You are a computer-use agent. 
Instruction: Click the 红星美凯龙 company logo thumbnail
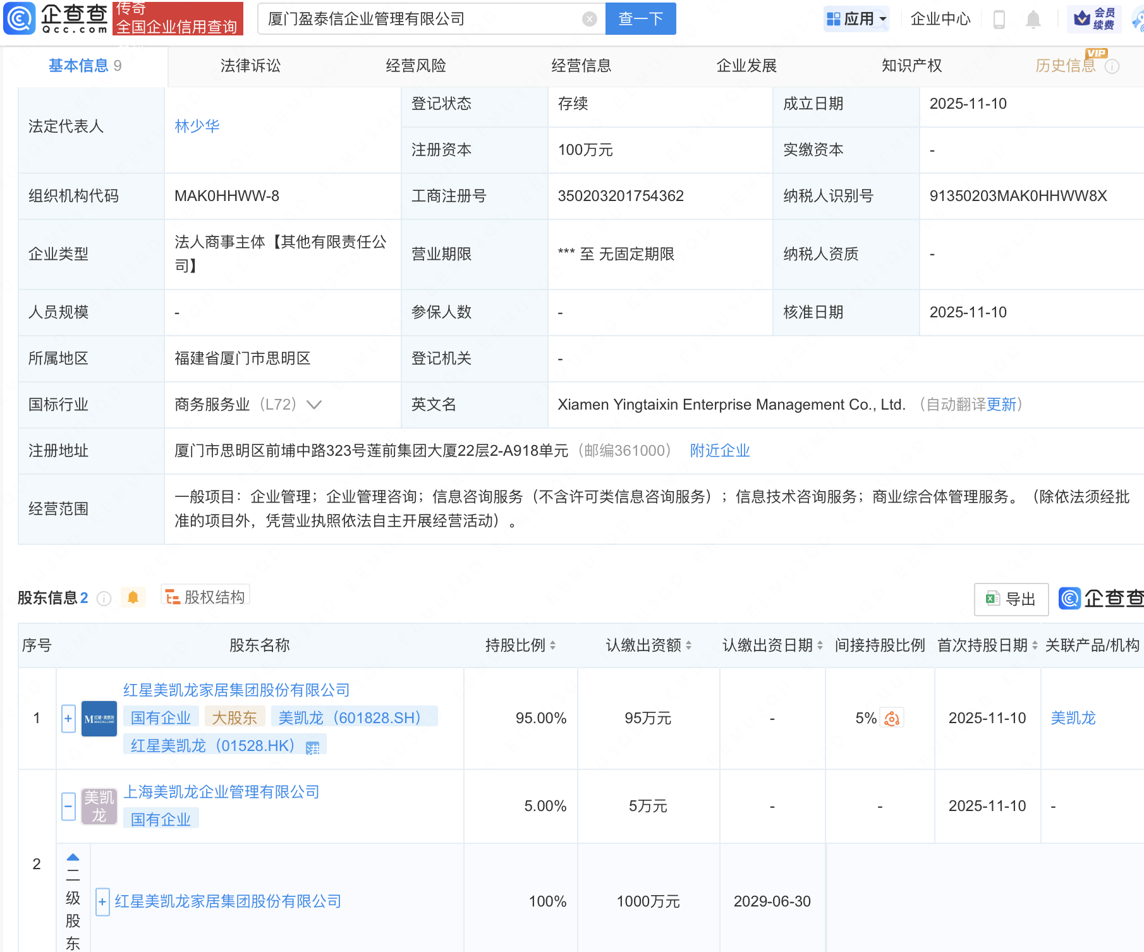[x=99, y=719]
